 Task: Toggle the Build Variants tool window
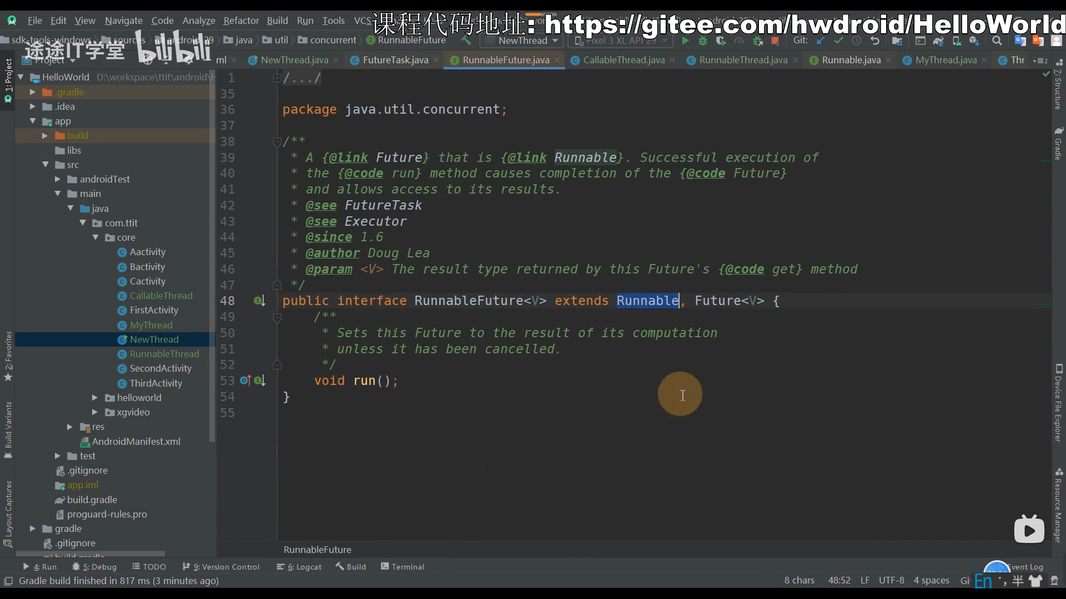click(x=8, y=430)
